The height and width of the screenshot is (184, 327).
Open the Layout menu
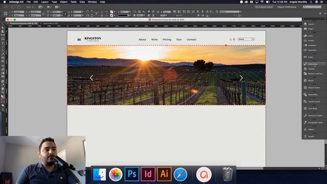(x=44, y=2)
